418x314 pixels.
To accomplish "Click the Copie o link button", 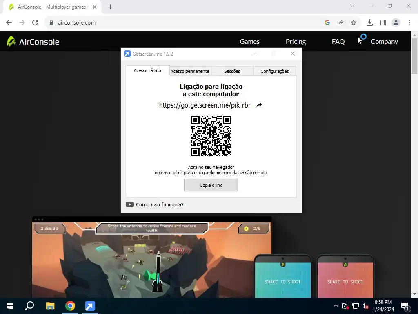I will (x=211, y=185).
